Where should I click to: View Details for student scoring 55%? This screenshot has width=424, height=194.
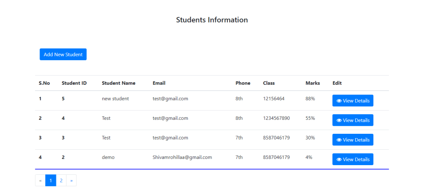[x=353, y=120]
